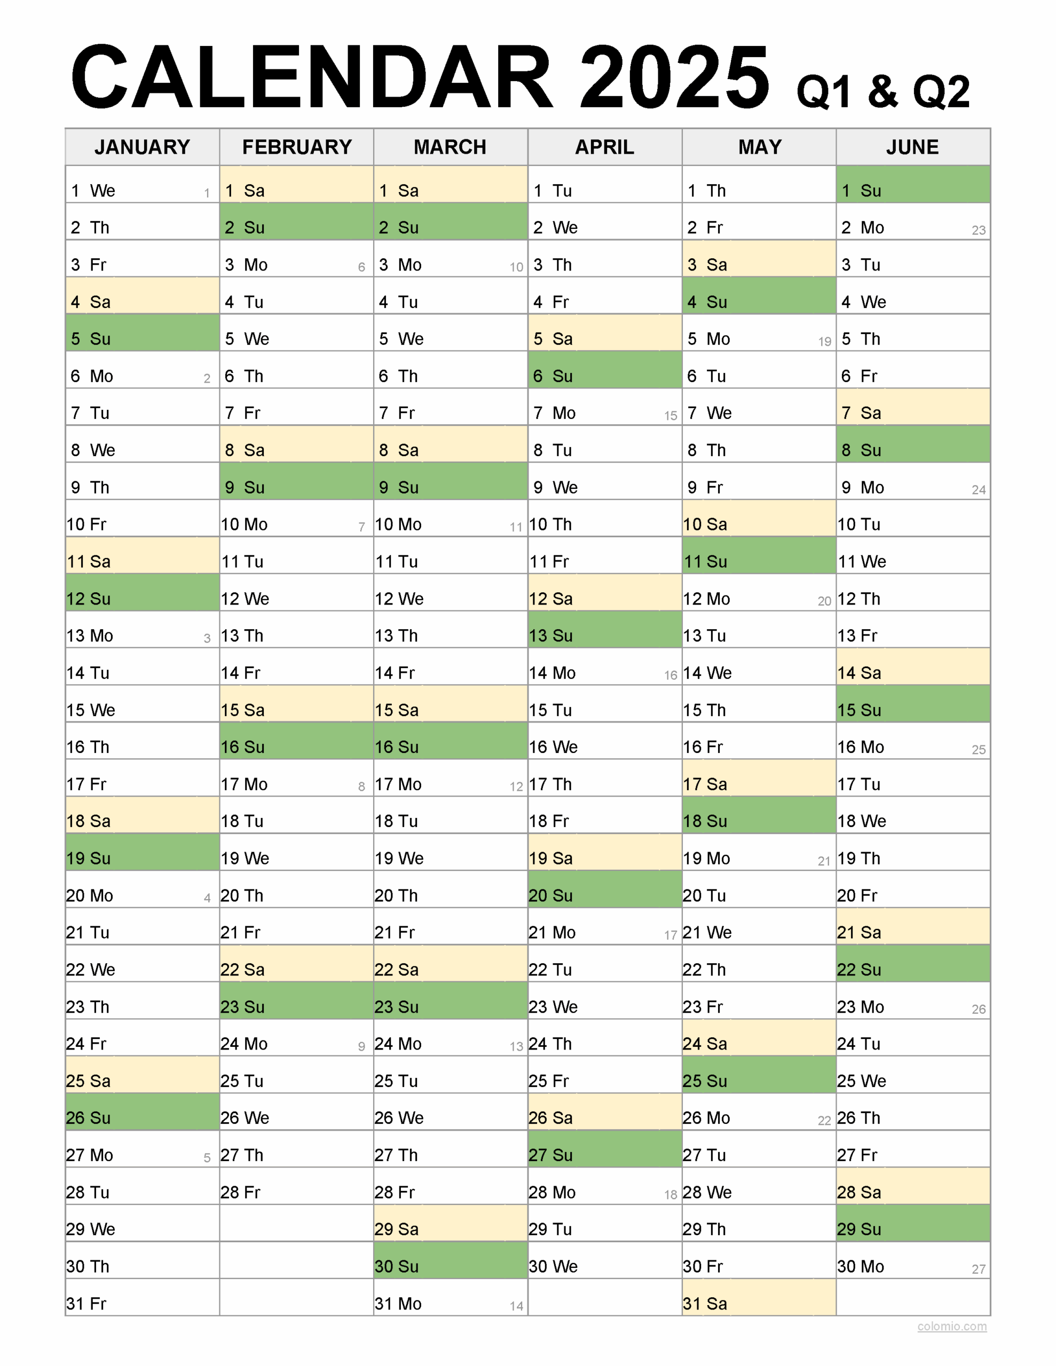Click week number 18 beside April 28
Image resolution: width=1056 pixels, height=1366 pixels.
pos(671,1195)
